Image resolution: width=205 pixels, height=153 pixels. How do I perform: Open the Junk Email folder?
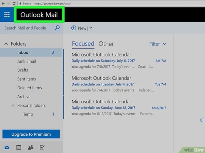point(27,61)
